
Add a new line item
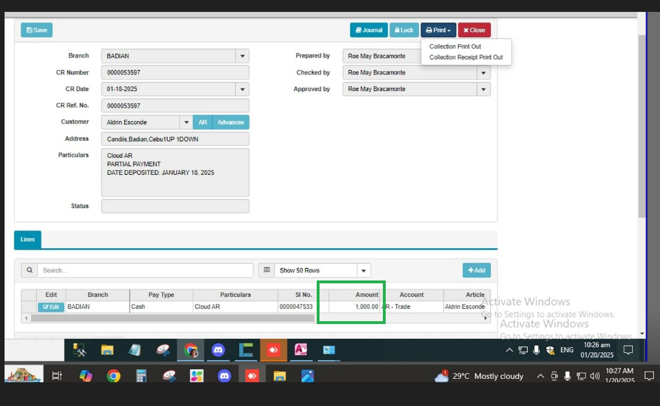pos(476,270)
